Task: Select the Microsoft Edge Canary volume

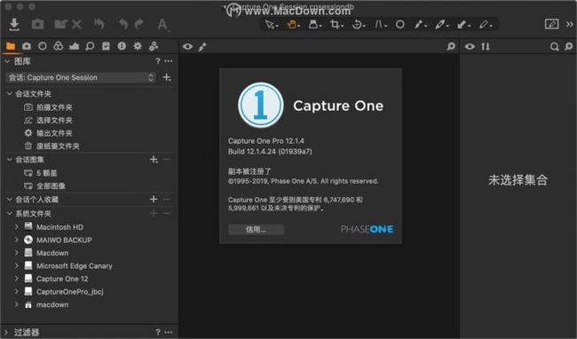Action: [x=74, y=266]
